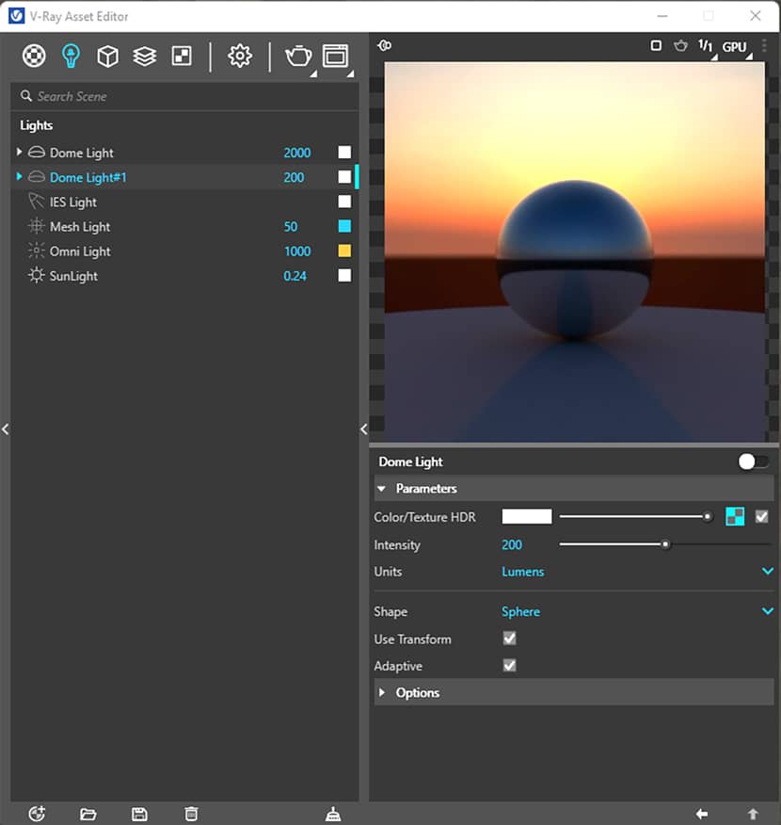Click the render teapot icon

tap(298, 56)
